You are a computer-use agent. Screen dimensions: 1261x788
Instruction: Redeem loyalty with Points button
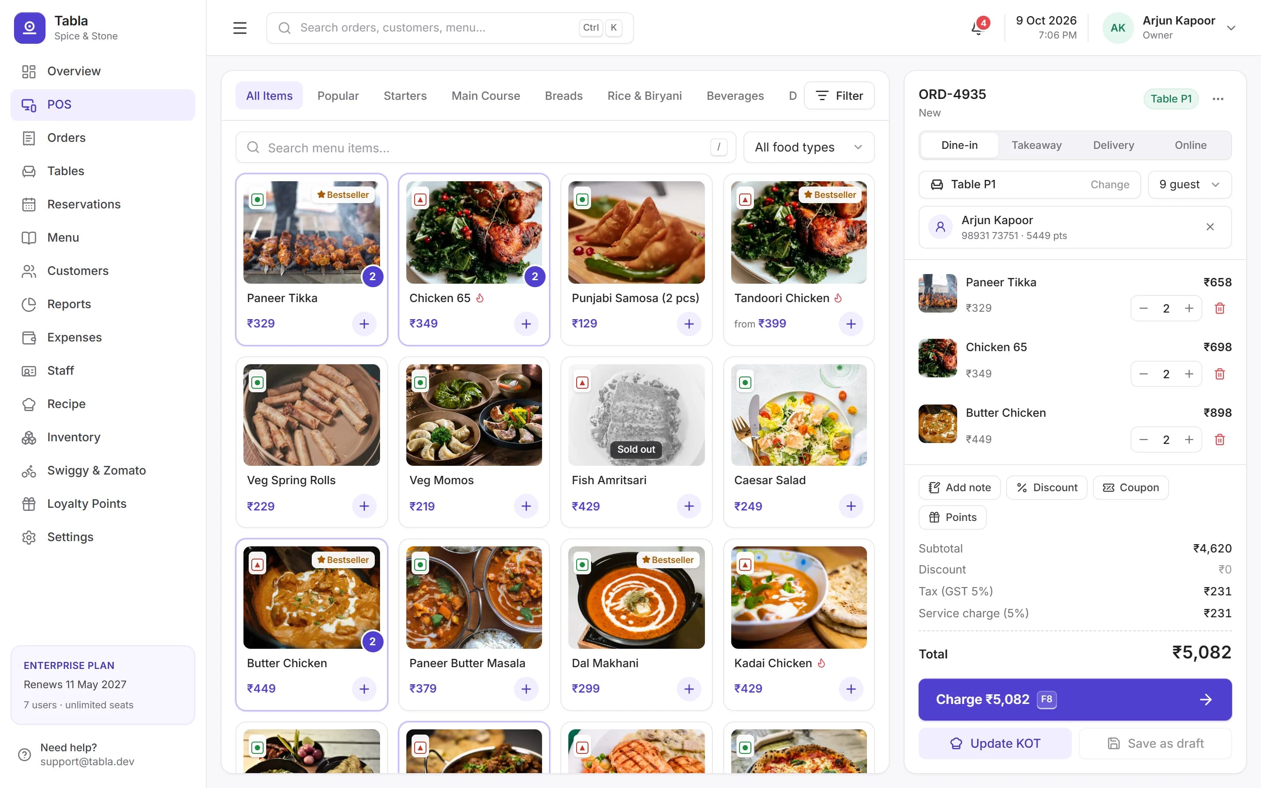pyautogui.click(x=952, y=517)
